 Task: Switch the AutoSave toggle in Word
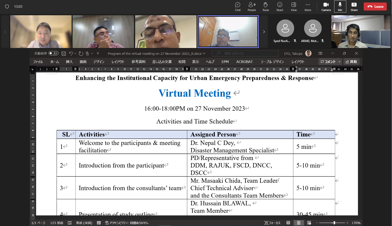point(53,53)
